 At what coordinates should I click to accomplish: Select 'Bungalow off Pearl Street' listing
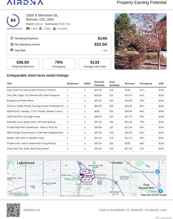[x=87, y=101]
